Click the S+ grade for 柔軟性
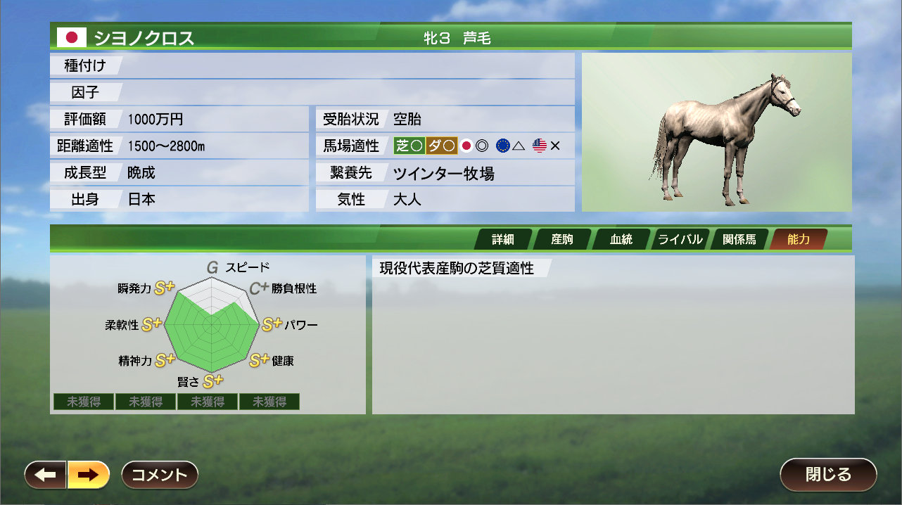 [152, 324]
